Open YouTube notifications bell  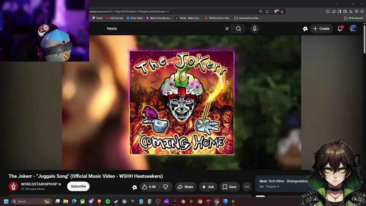pos(340,29)
